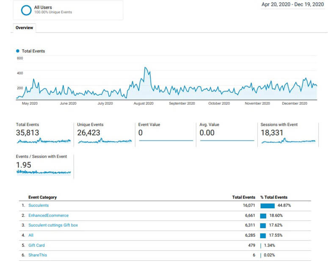The width and height of the screenshot is (328, 271).
Task: Click the October 2020 axis label
Action: tap(219, 103)
